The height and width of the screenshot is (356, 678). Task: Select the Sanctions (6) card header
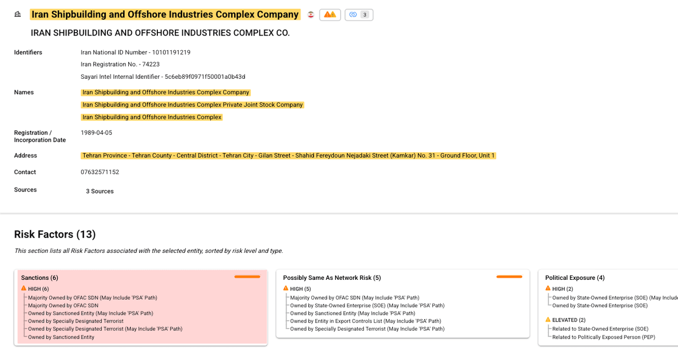tap(40, 278)
